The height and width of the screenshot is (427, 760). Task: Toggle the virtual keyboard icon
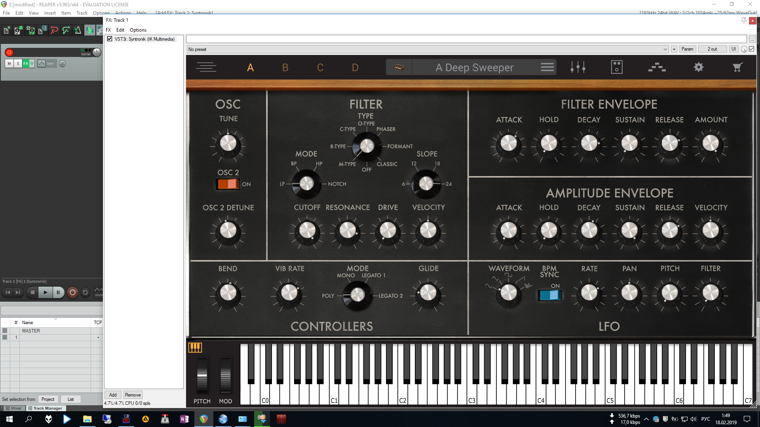point(195,348)
